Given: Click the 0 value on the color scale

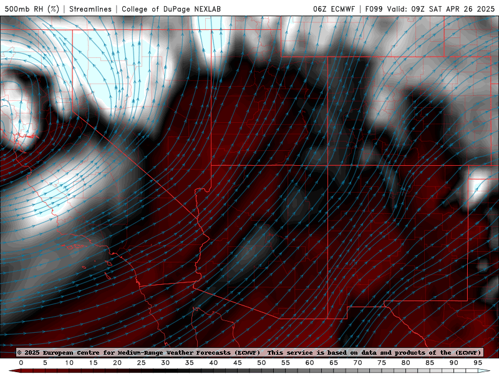Looking at the screenshot, I should pyautogui.click(x=21, y=363).
